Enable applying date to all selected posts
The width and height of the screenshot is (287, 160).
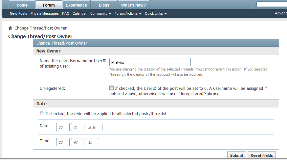tap(42, 113)
